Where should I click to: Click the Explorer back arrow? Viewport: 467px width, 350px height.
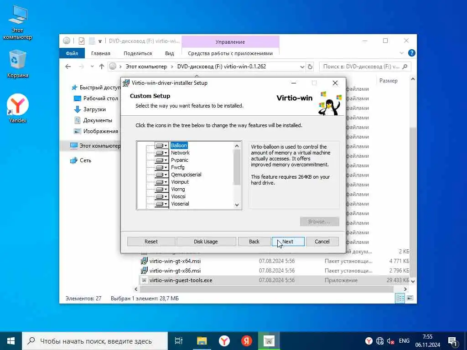click(68, 67)
